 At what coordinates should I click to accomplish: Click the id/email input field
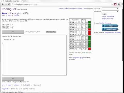point(110,9)
